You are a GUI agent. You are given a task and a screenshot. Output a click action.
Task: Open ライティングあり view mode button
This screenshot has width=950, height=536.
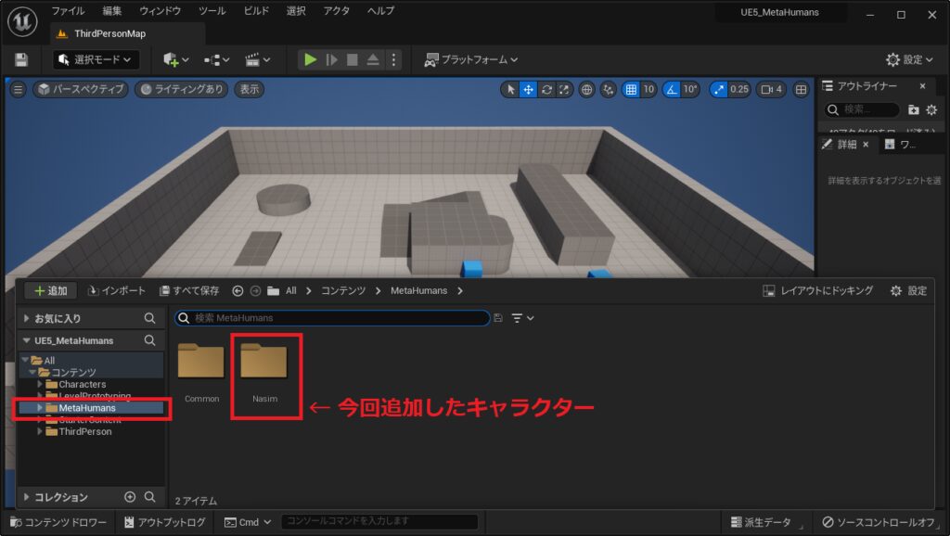(x=181, y=89)
